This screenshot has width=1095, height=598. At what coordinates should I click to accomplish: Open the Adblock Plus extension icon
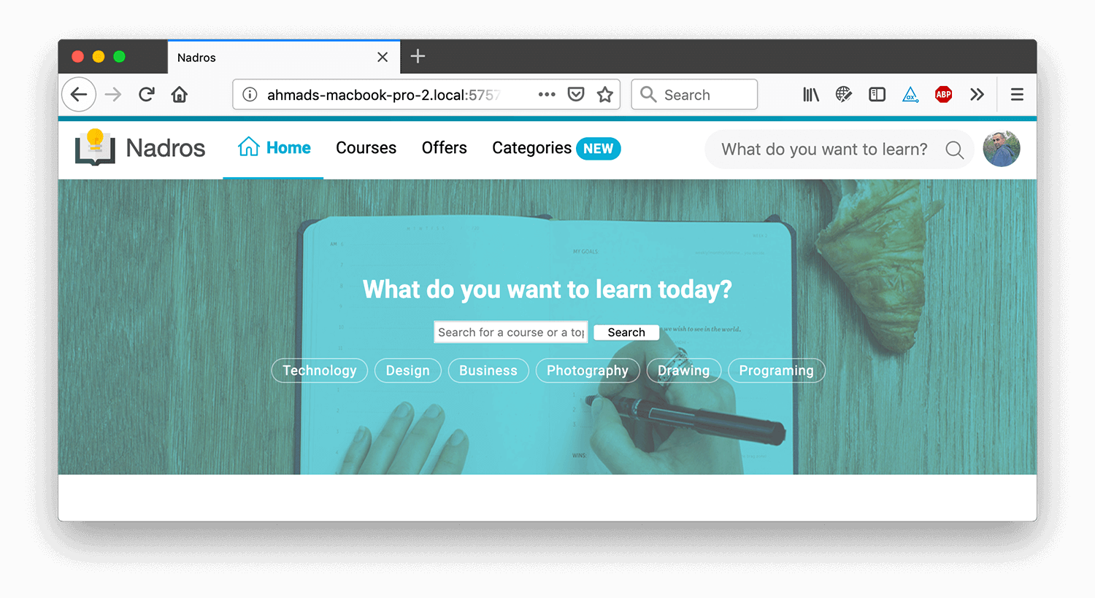tap(943, 94)
